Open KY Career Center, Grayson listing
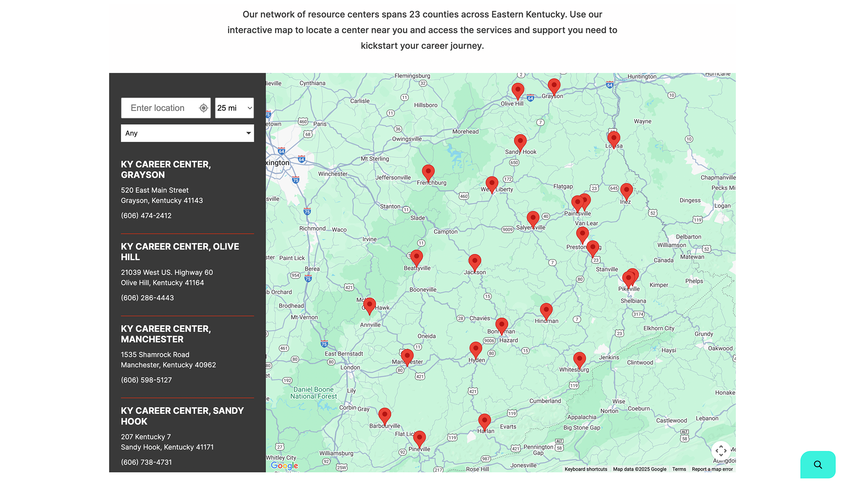Viewport: 844px width, 489px height. tap(166, 170)
